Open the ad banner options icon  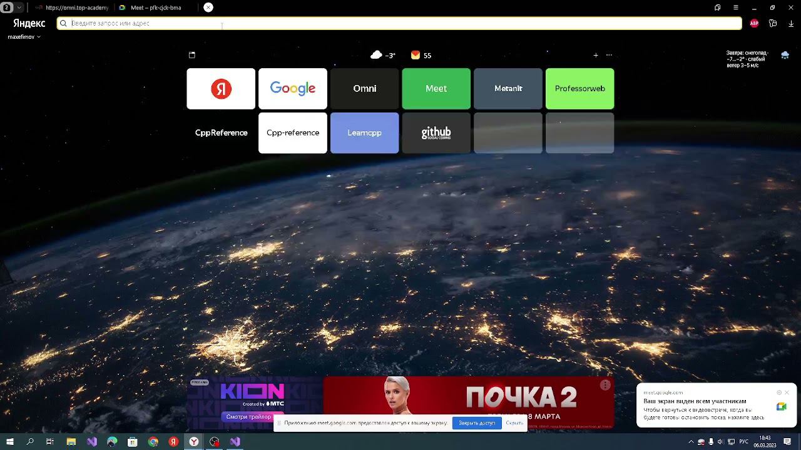(605, 385)
